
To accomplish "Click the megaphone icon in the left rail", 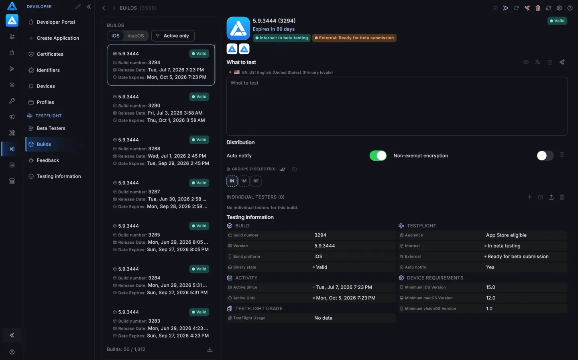I will (12, 117).
